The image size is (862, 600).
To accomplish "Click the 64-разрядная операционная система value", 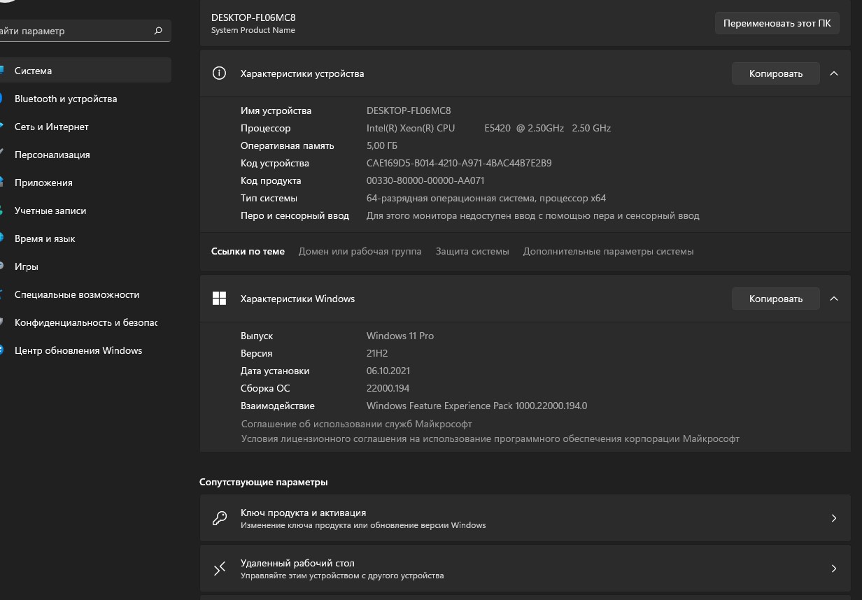I will point(486,198).
